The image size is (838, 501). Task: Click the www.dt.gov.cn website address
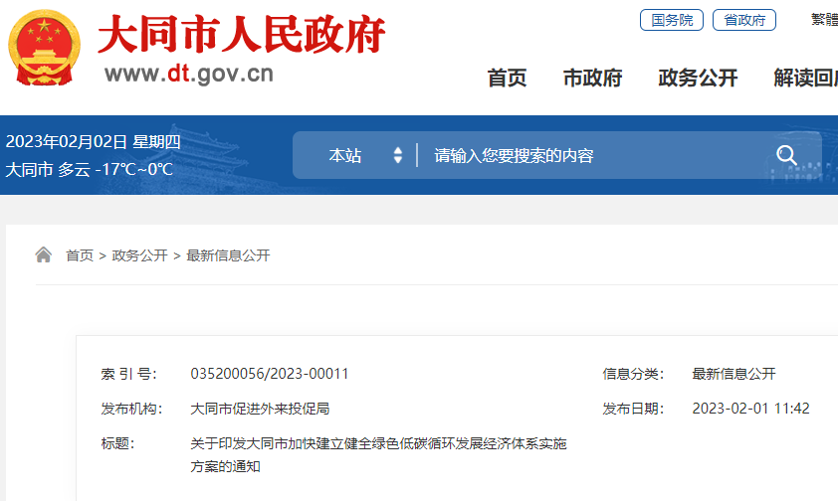click(x=188, y=74)
